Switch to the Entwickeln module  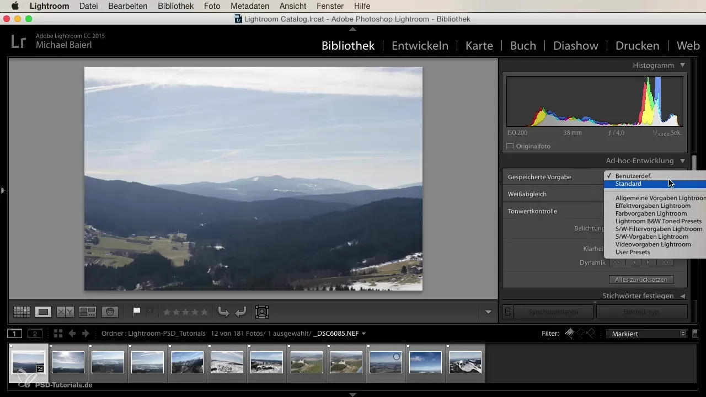420,46
